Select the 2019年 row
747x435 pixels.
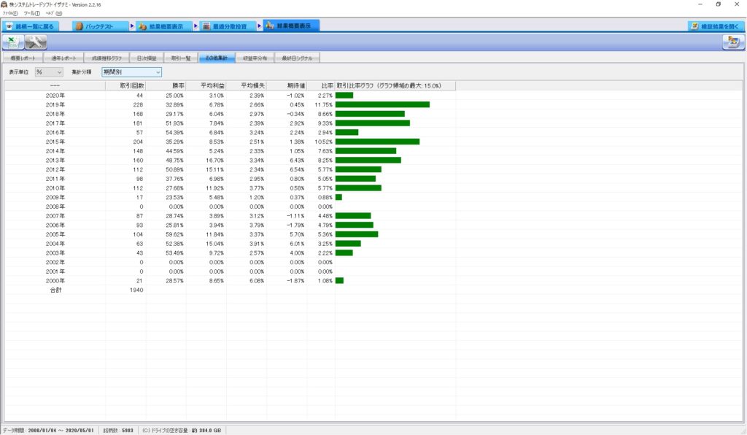pyautogui.click(x=55, y=104)
